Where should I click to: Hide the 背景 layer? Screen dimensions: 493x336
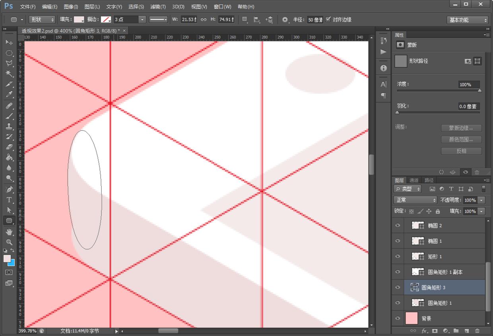tap(397, 319)
